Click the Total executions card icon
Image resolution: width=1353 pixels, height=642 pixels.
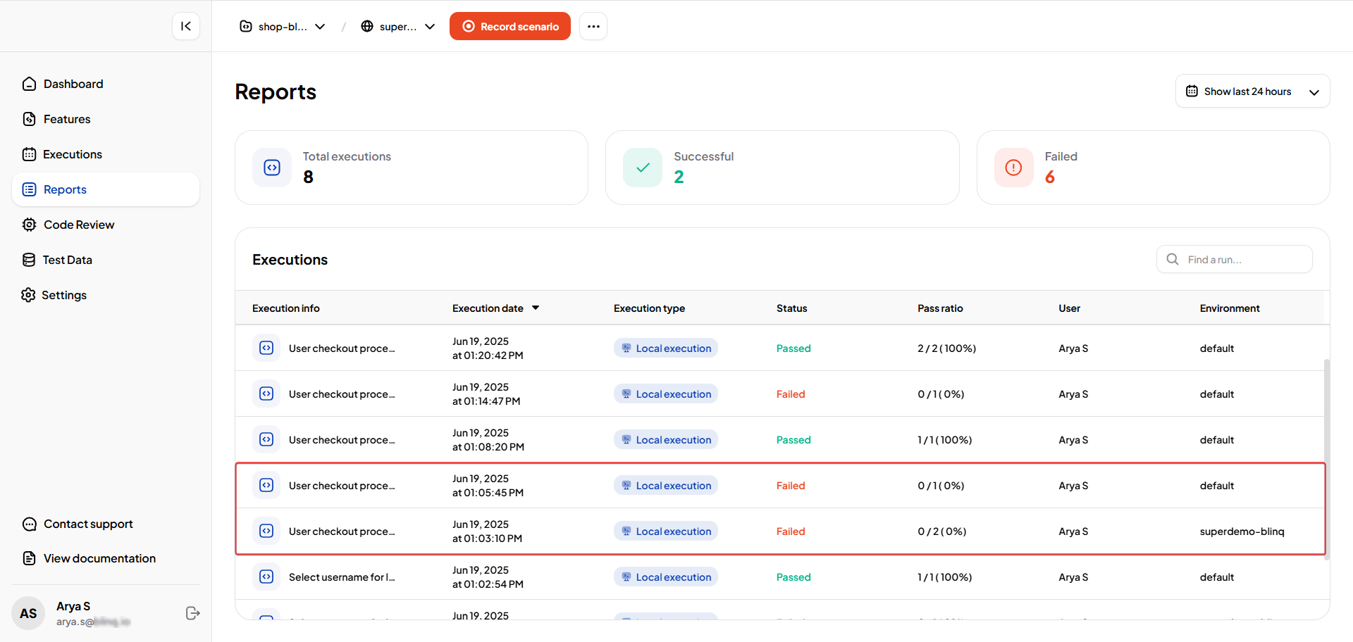click(272, 168)
